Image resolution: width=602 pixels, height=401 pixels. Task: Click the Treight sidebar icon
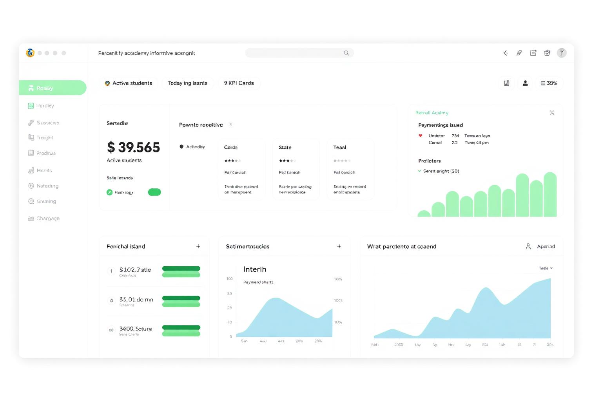coord(31,137)
